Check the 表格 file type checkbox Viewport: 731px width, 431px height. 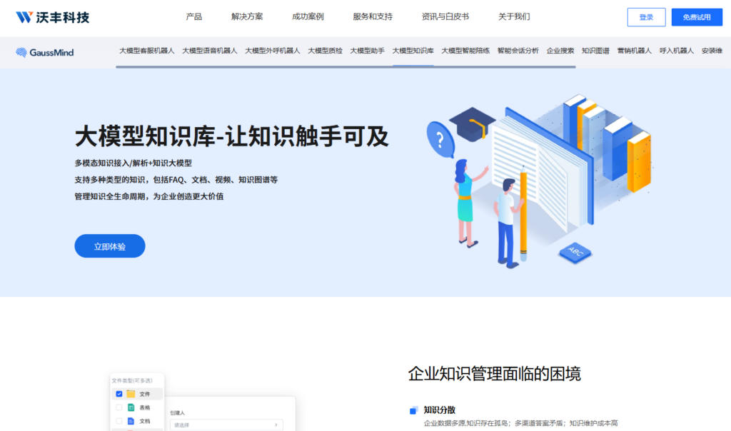119,408
